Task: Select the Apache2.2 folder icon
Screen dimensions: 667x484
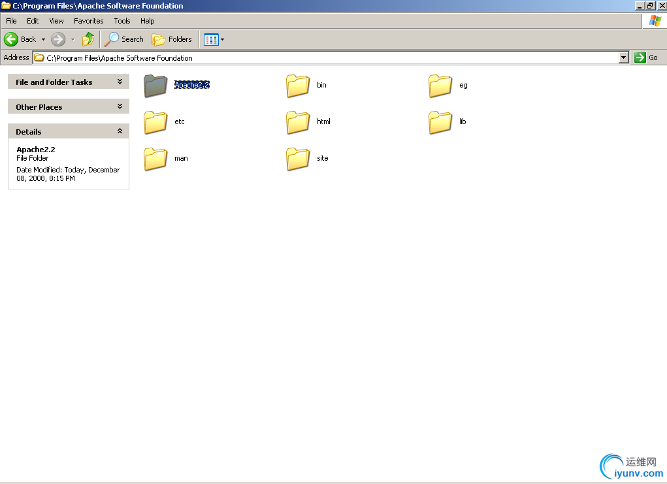Action: tap(155, 86)
